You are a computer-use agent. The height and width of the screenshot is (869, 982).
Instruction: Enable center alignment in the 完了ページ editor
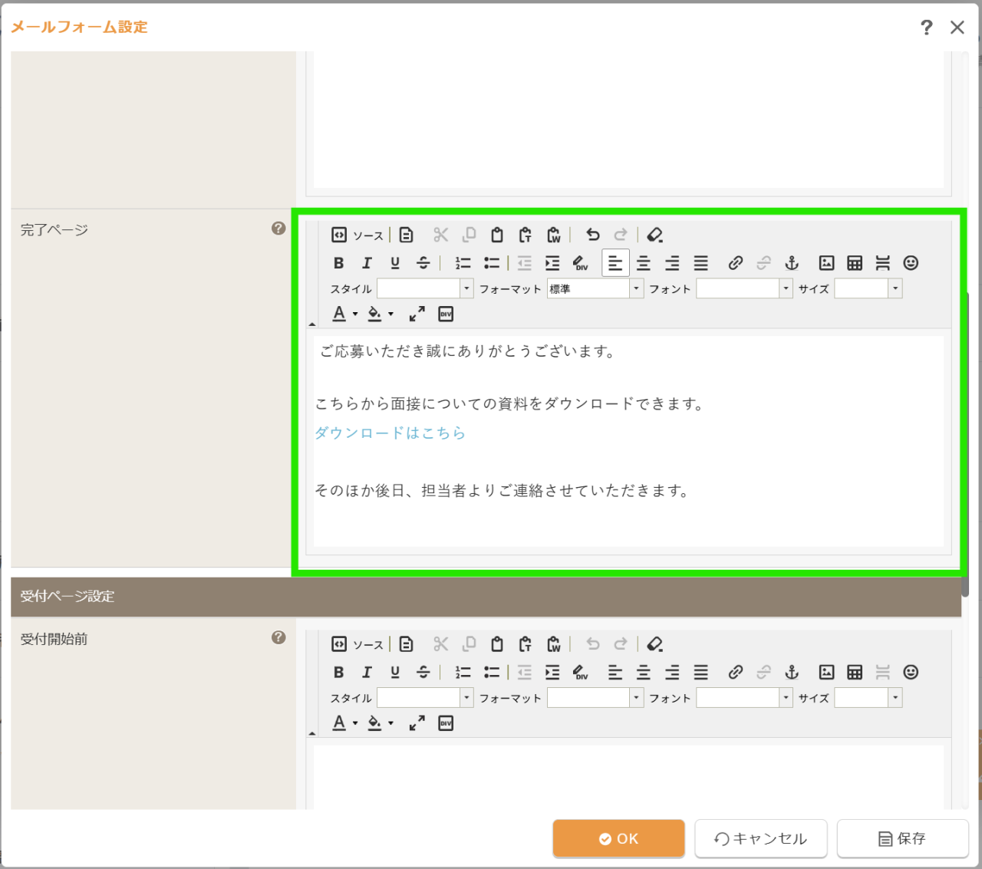[644, 262]
